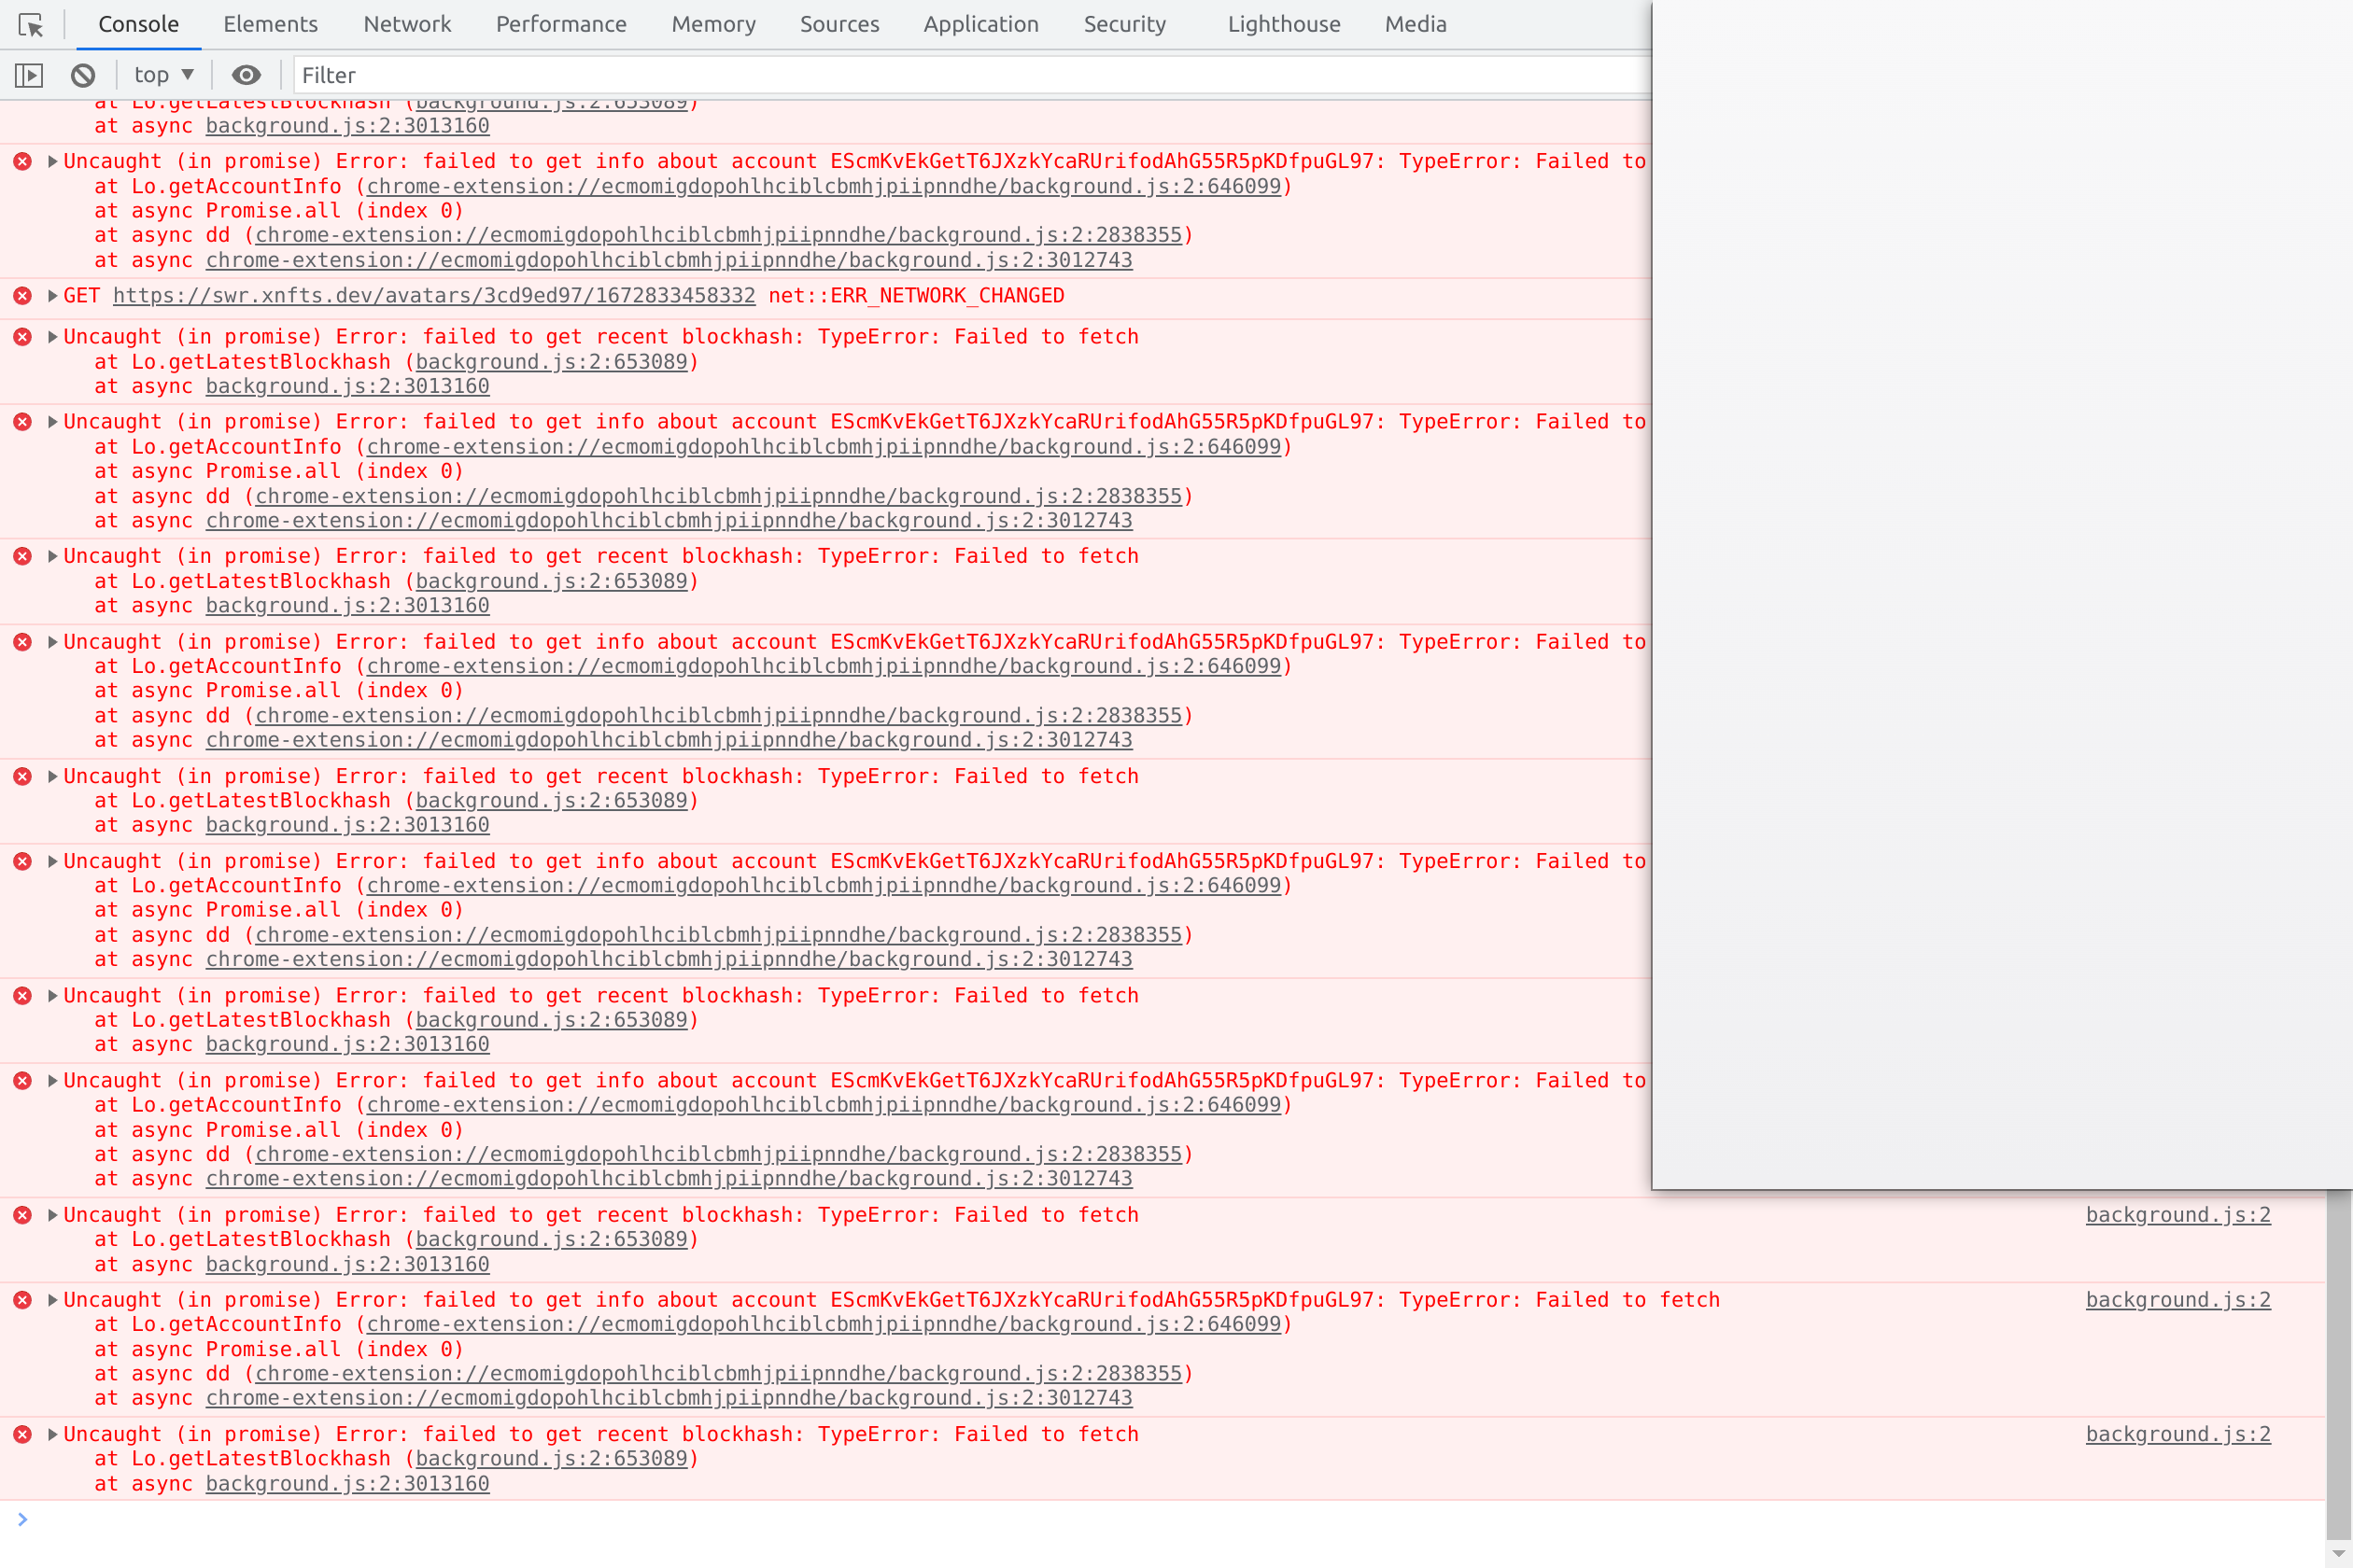Open the swr.xnfts.dev avatar URL
The width and height of the screenshot is (2353, 1568).
434,295
